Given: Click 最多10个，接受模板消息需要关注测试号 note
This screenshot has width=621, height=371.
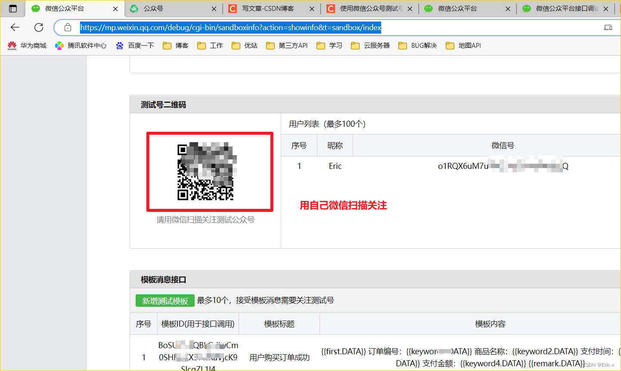Looking at the screenshot, I should click(265, 300).
